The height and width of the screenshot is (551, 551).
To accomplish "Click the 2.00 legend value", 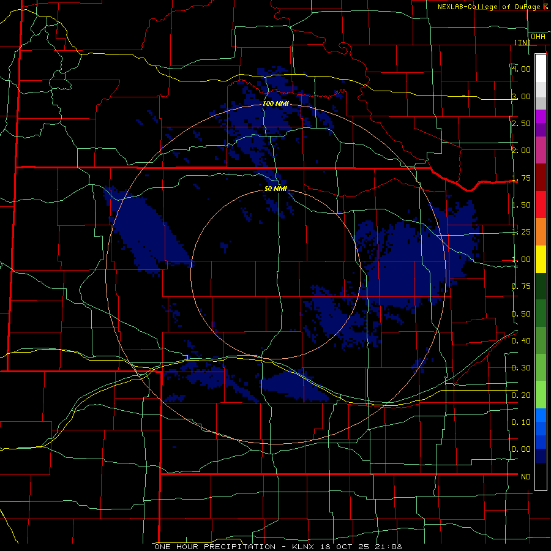I will click(521, 151).
